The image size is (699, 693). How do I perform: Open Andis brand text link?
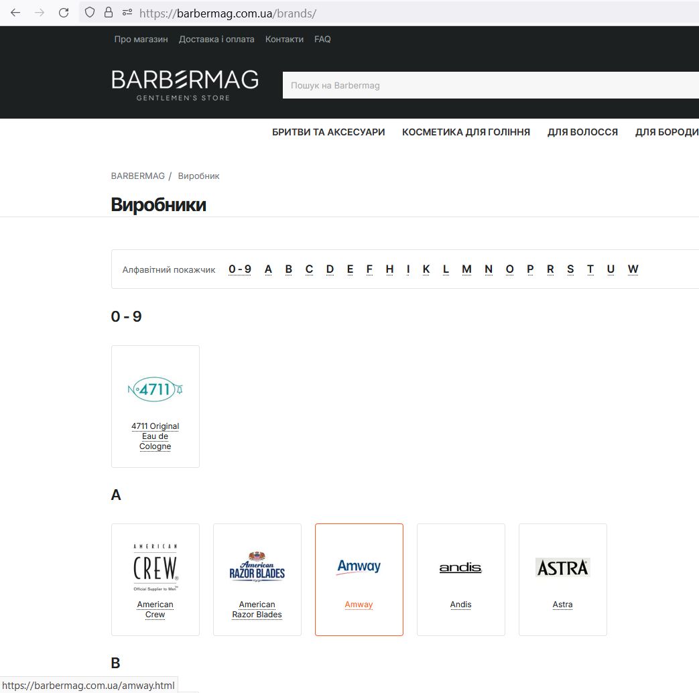click(460, 605)
